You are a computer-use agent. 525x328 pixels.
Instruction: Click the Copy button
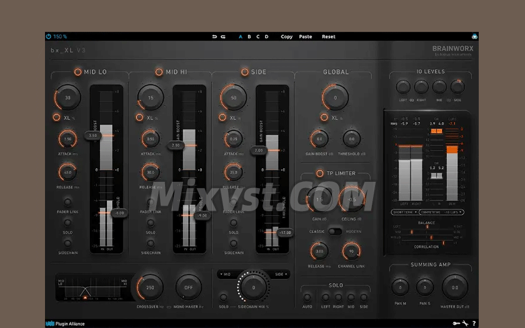click(286, 37)
